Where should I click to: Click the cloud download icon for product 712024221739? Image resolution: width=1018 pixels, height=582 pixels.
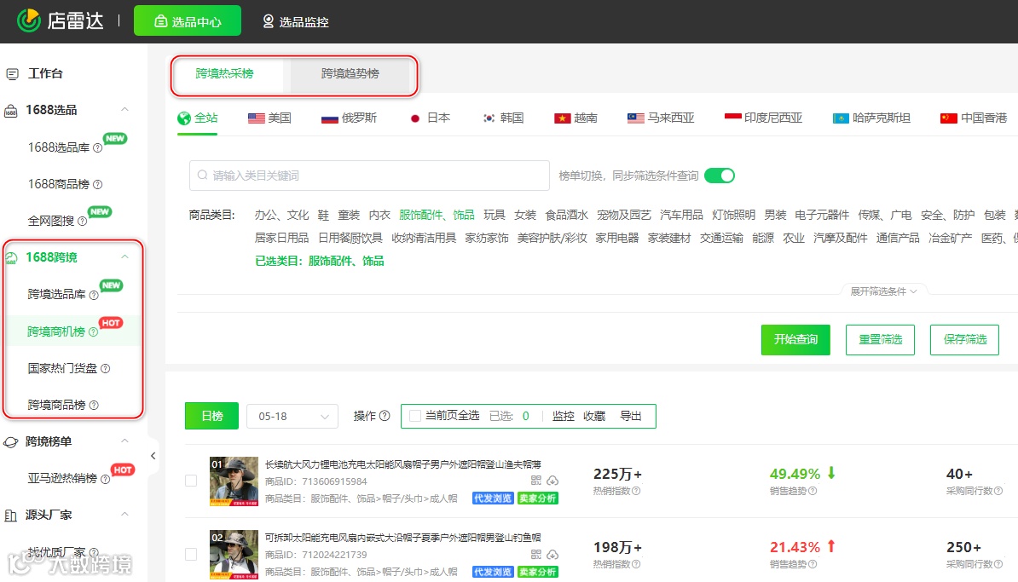click(x=552, y=554)
